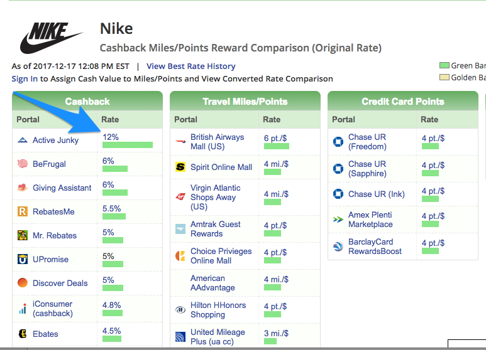Click the RebatesMe orange R icon

[23, 211]
